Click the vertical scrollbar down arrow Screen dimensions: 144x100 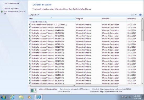coord(142,83)
